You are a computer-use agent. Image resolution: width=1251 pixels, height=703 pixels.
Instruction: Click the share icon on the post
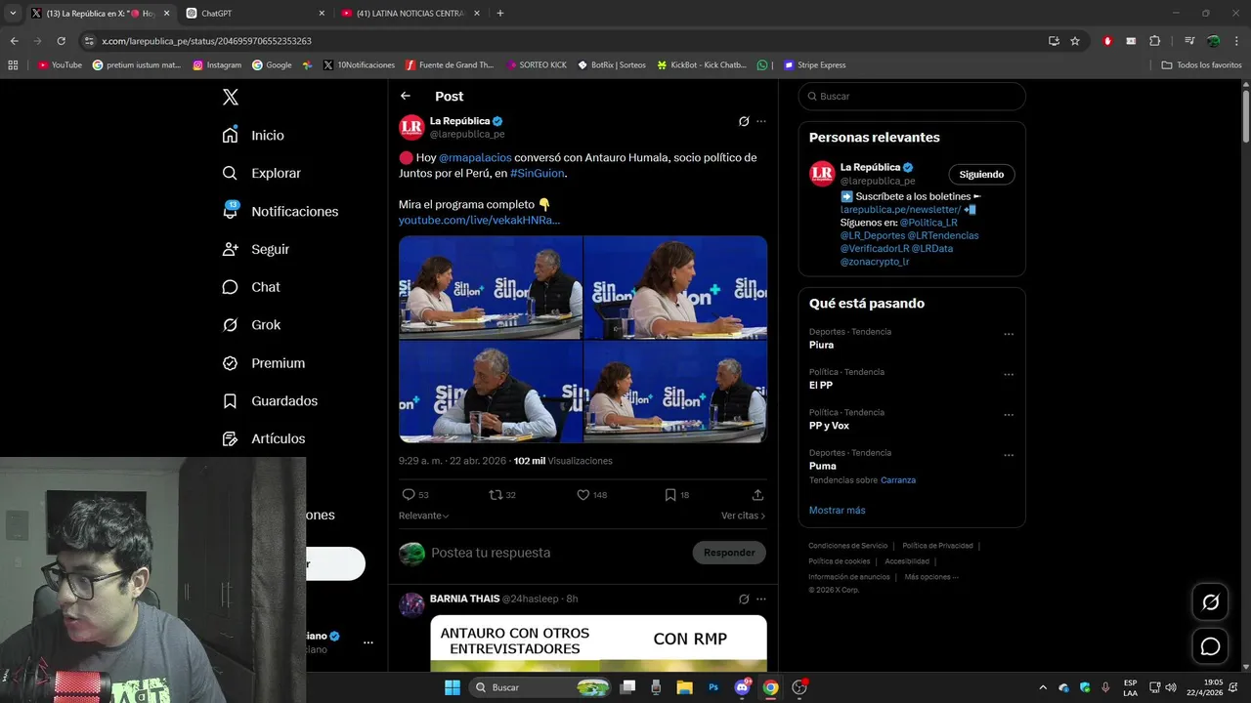click(x=757, y=495)
